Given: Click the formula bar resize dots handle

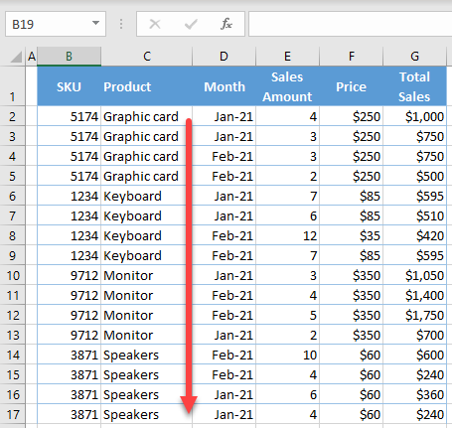Looking at the screenshot, I should [121, 24].
